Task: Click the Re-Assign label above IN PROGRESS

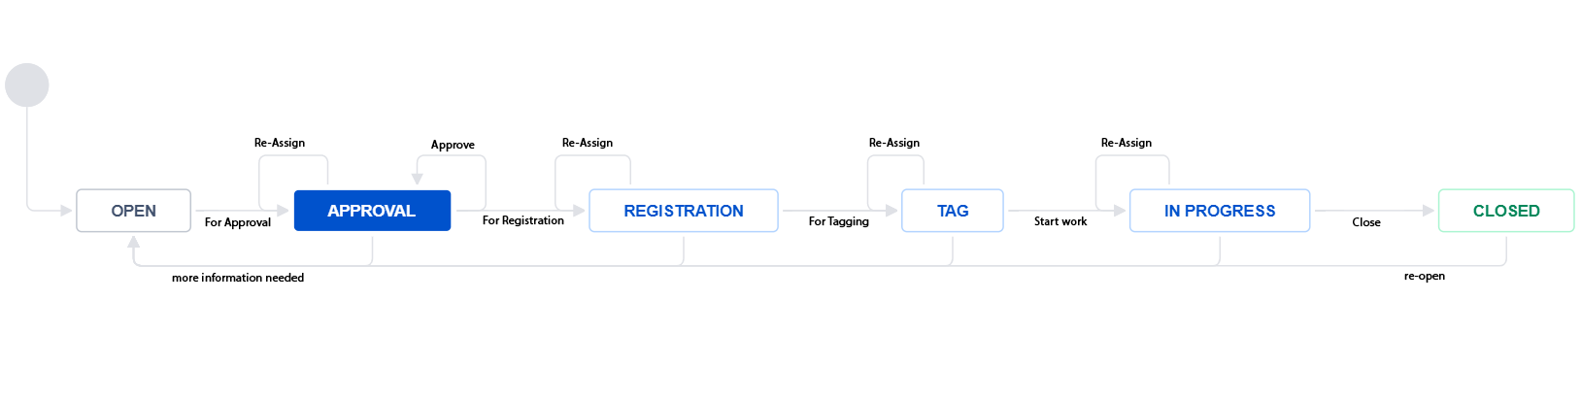Action: pos(1127,143)
